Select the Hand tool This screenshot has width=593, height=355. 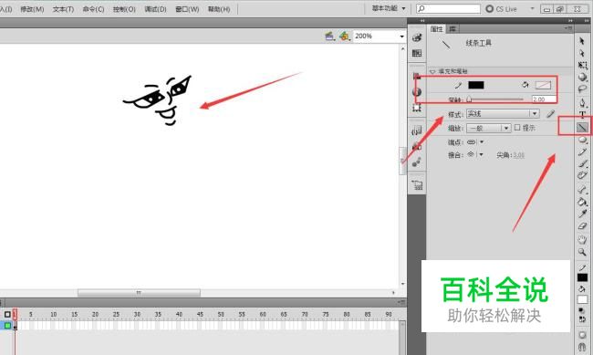pyautogui.click(x=582, y=240)
